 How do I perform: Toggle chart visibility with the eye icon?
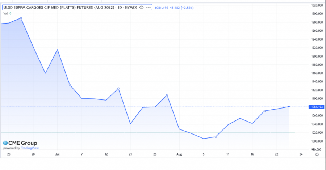141,7
